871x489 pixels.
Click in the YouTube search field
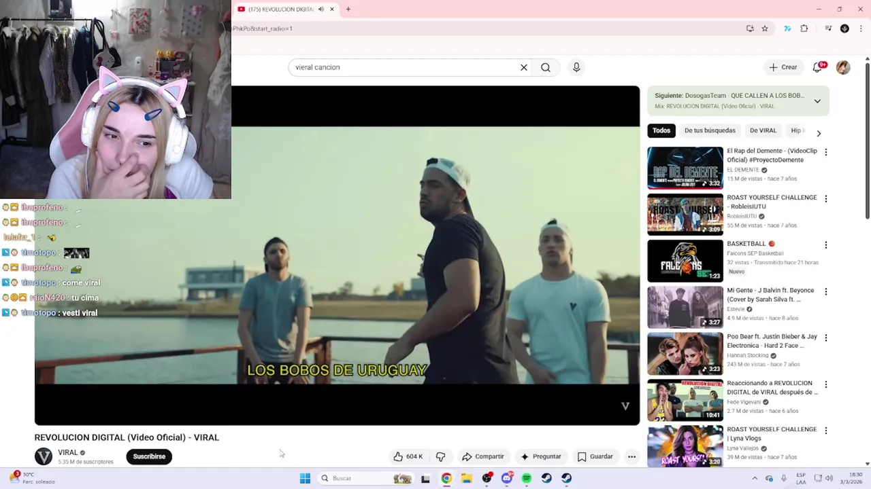point(406,67)
